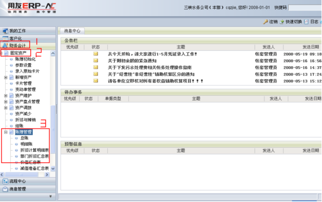This screenshot has height=202, width=322.
Task: Open 卡片管理 tree item
Action: [23, 83]
